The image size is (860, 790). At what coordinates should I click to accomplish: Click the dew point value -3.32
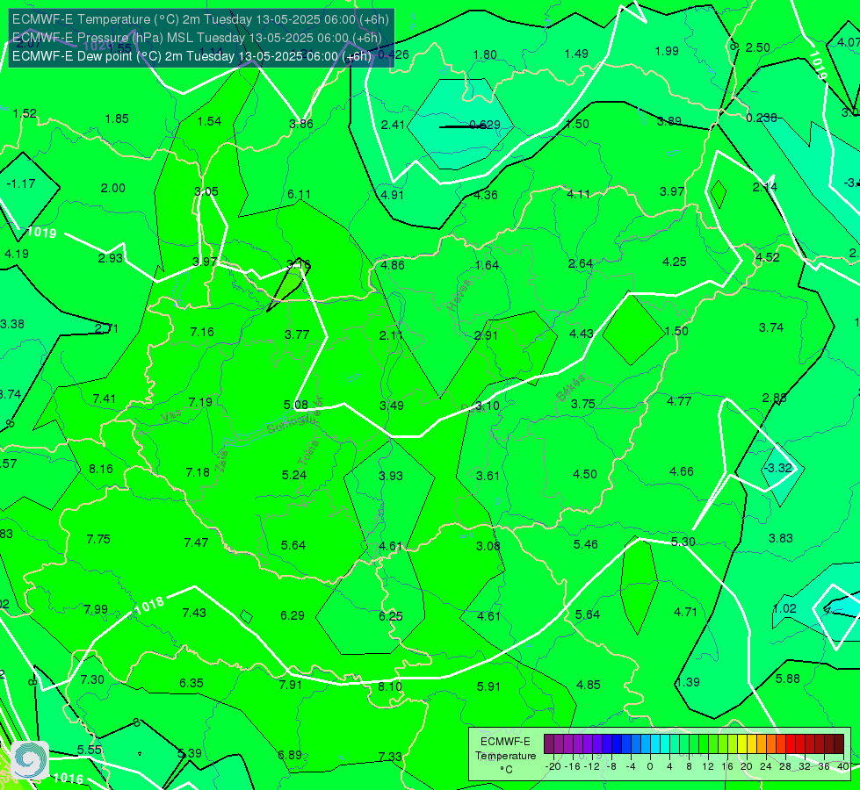pyautogui.click(x=778, y=468)
